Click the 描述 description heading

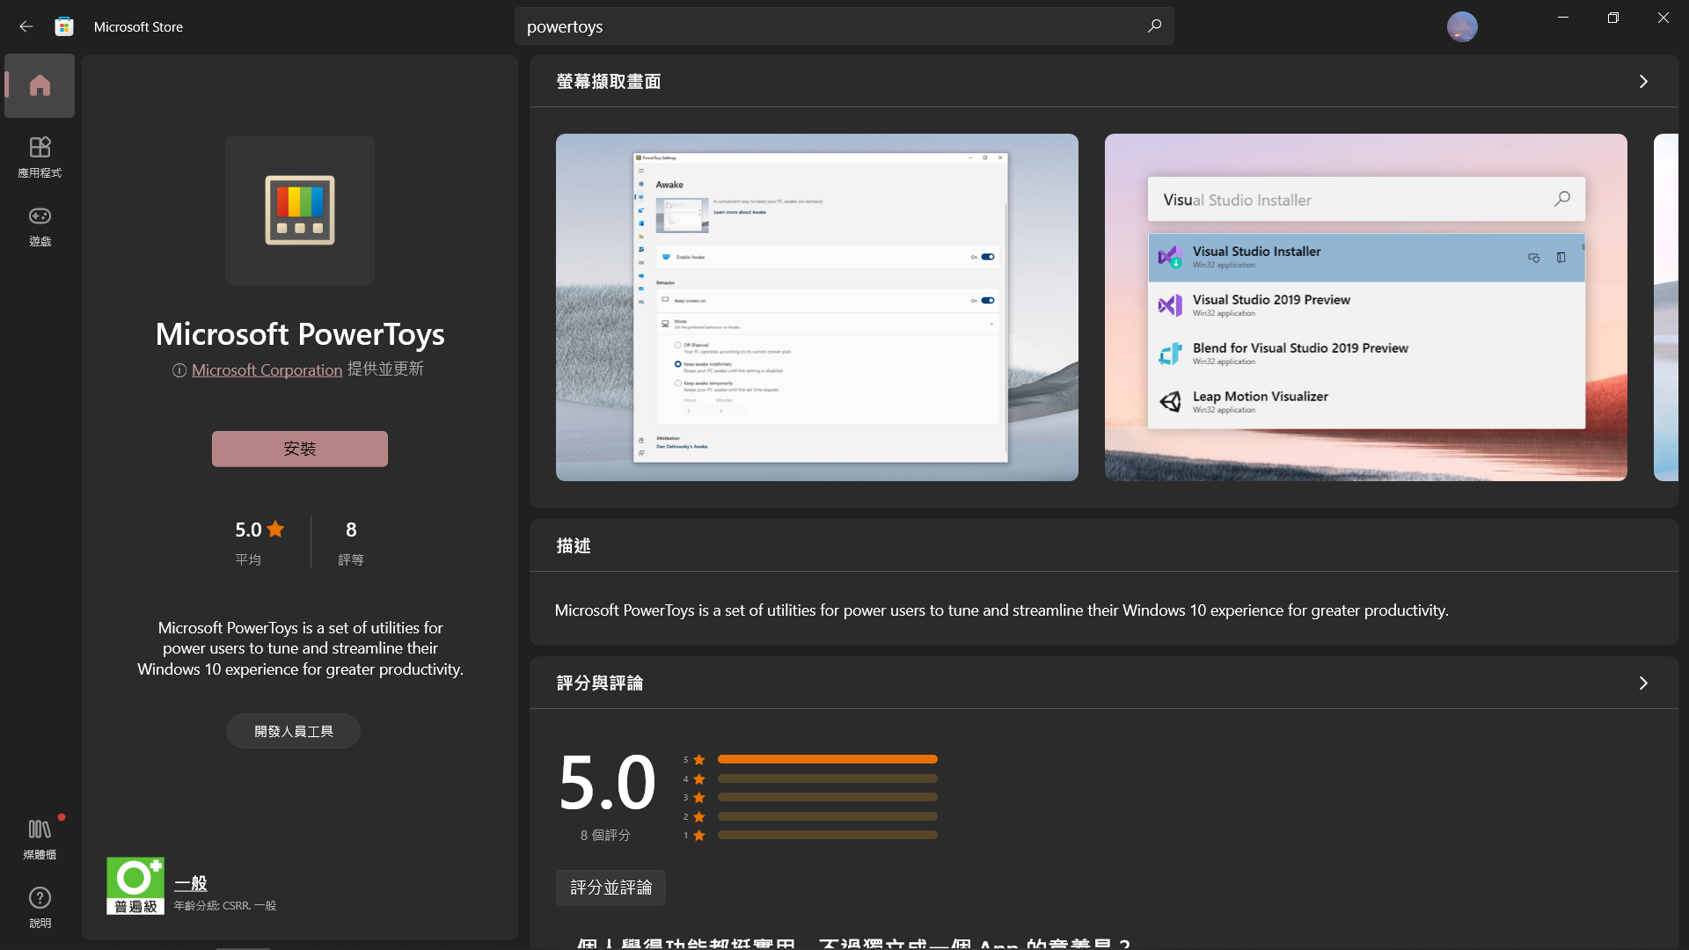click(574, 546)
